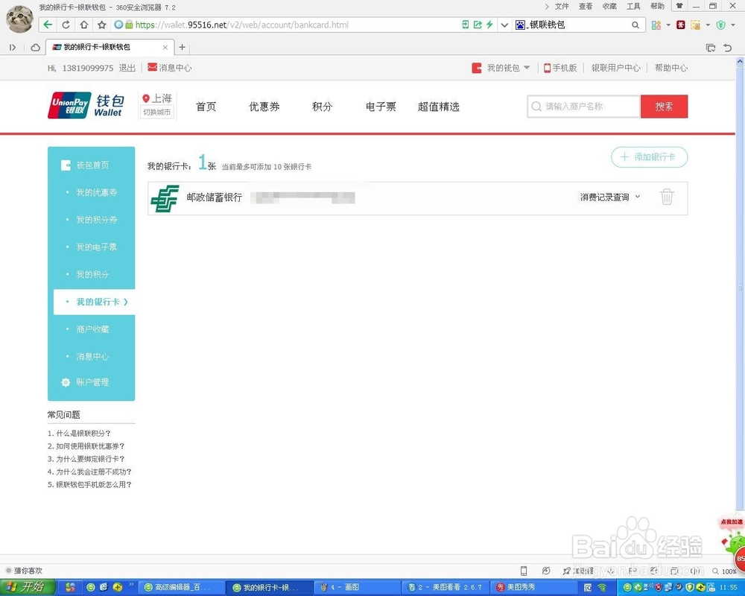The image size is (745, 596).
Task: Click the skin shirt icon in title bar
Action: [x=679, y=6]
